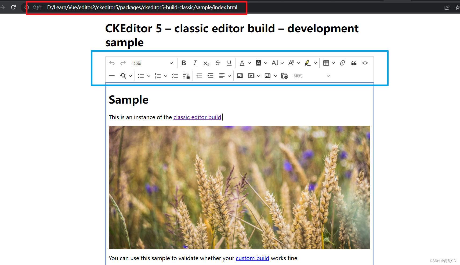460x265 pixels.
Task: Expand the insert media dropdown arrow
Action: (x=259, y=76)
